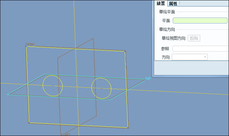Open the 属性 tab

[x=173, y=4]
